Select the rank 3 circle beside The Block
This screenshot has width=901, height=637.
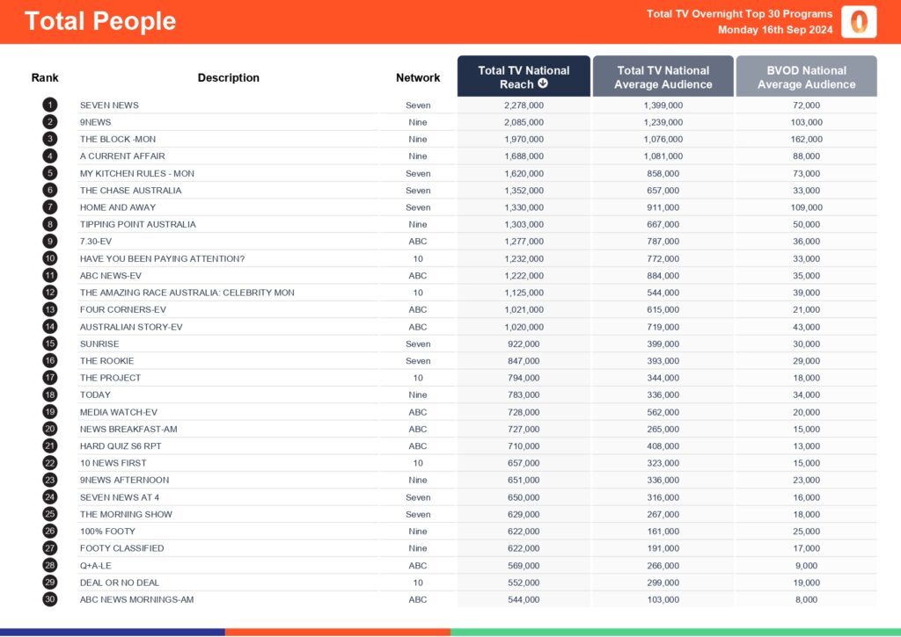pos(50,139)
